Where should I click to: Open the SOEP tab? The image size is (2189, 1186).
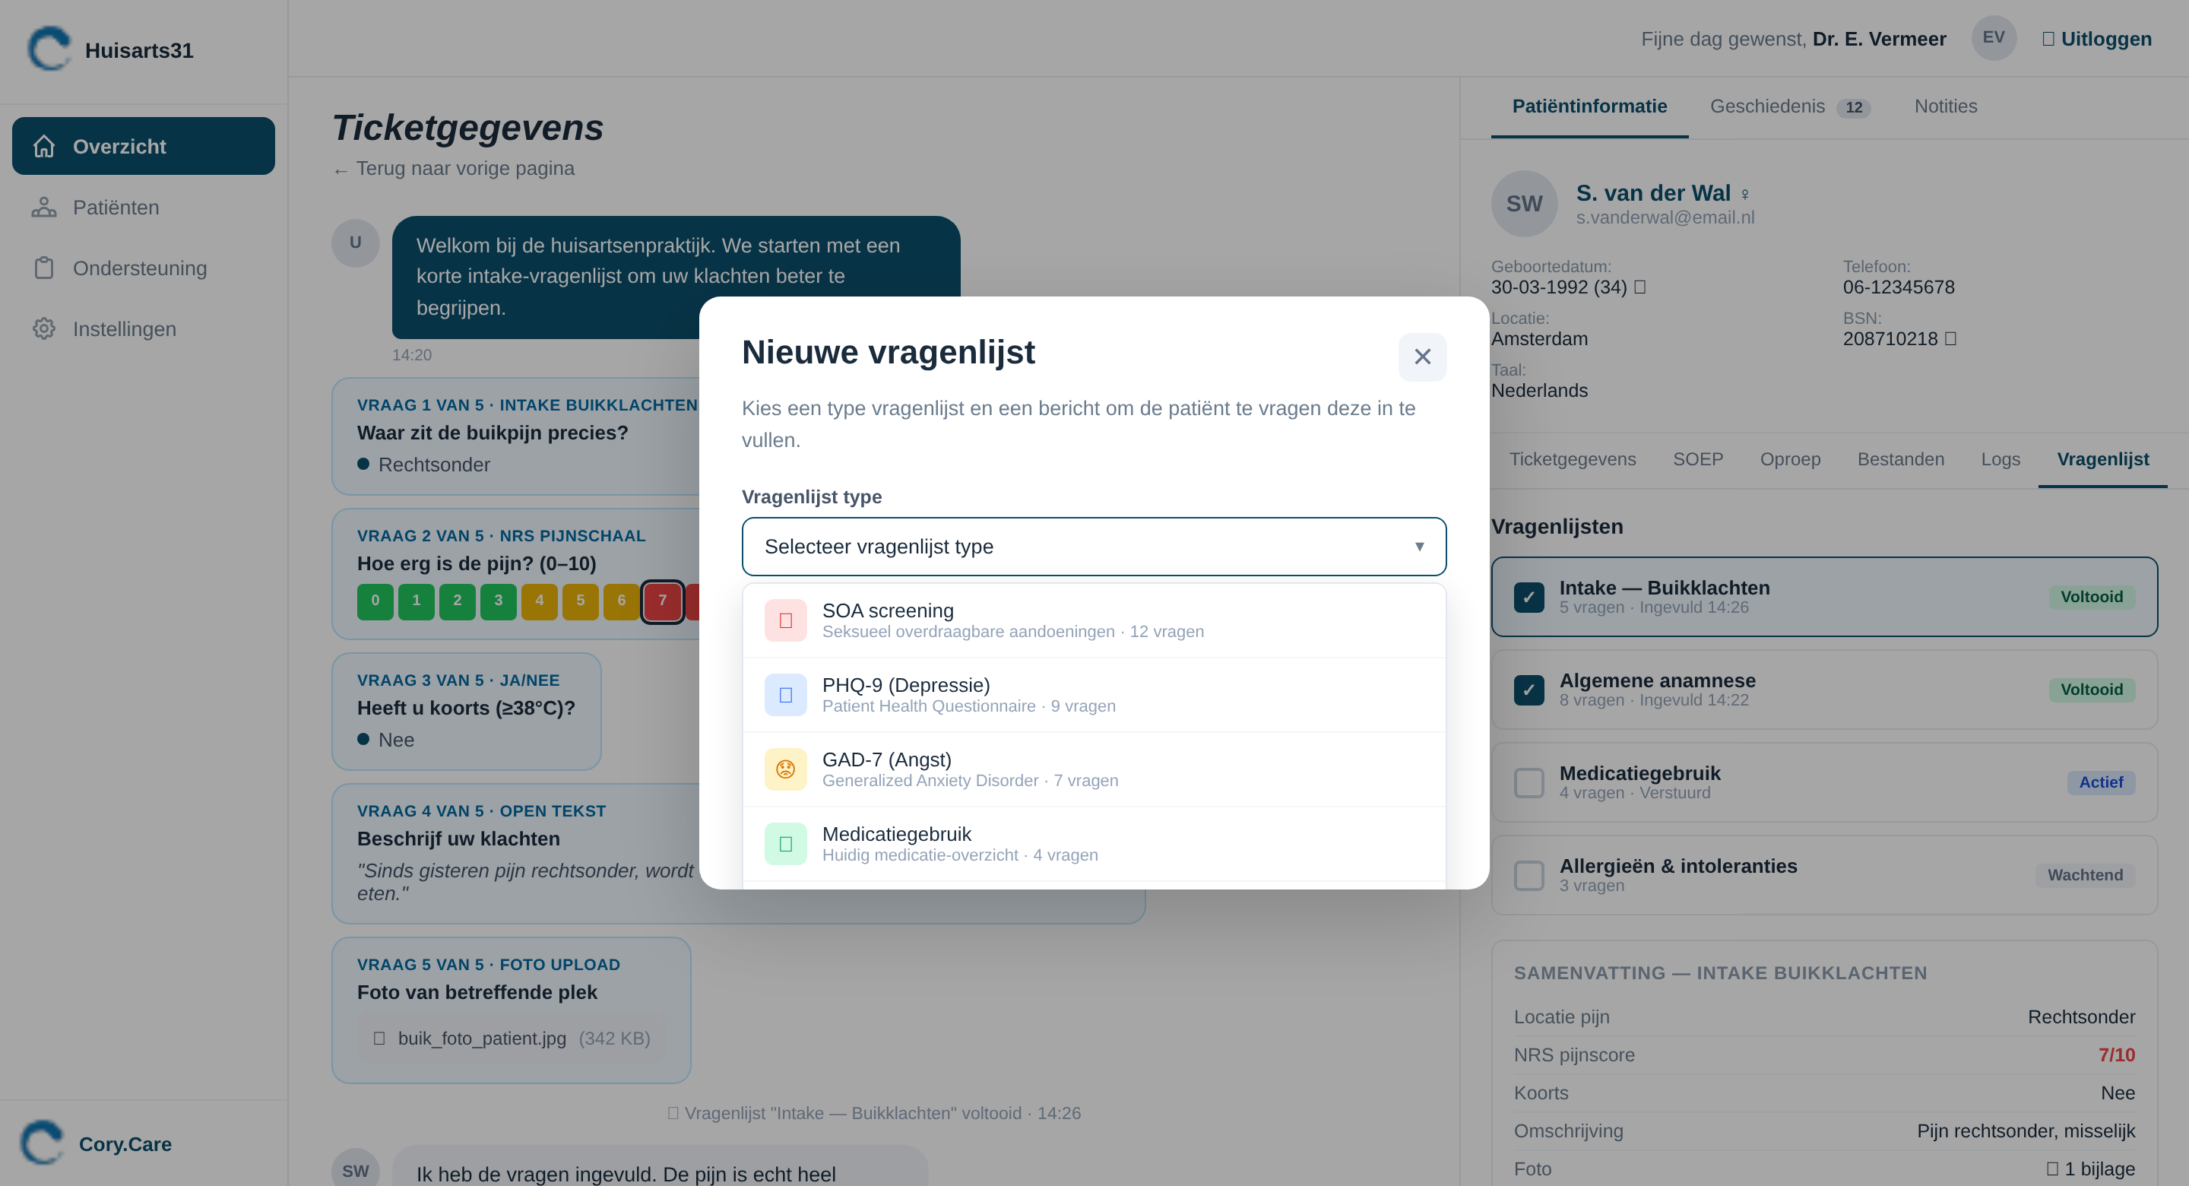[x=1697, y=459]
